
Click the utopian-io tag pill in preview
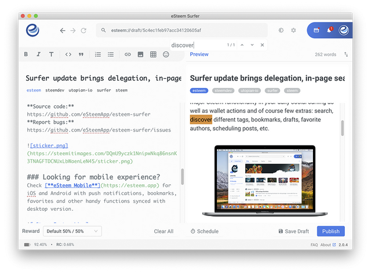(x=249, y=90)
